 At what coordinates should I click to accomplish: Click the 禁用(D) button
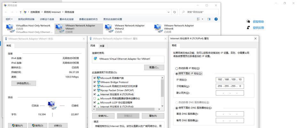pos(38,125)
